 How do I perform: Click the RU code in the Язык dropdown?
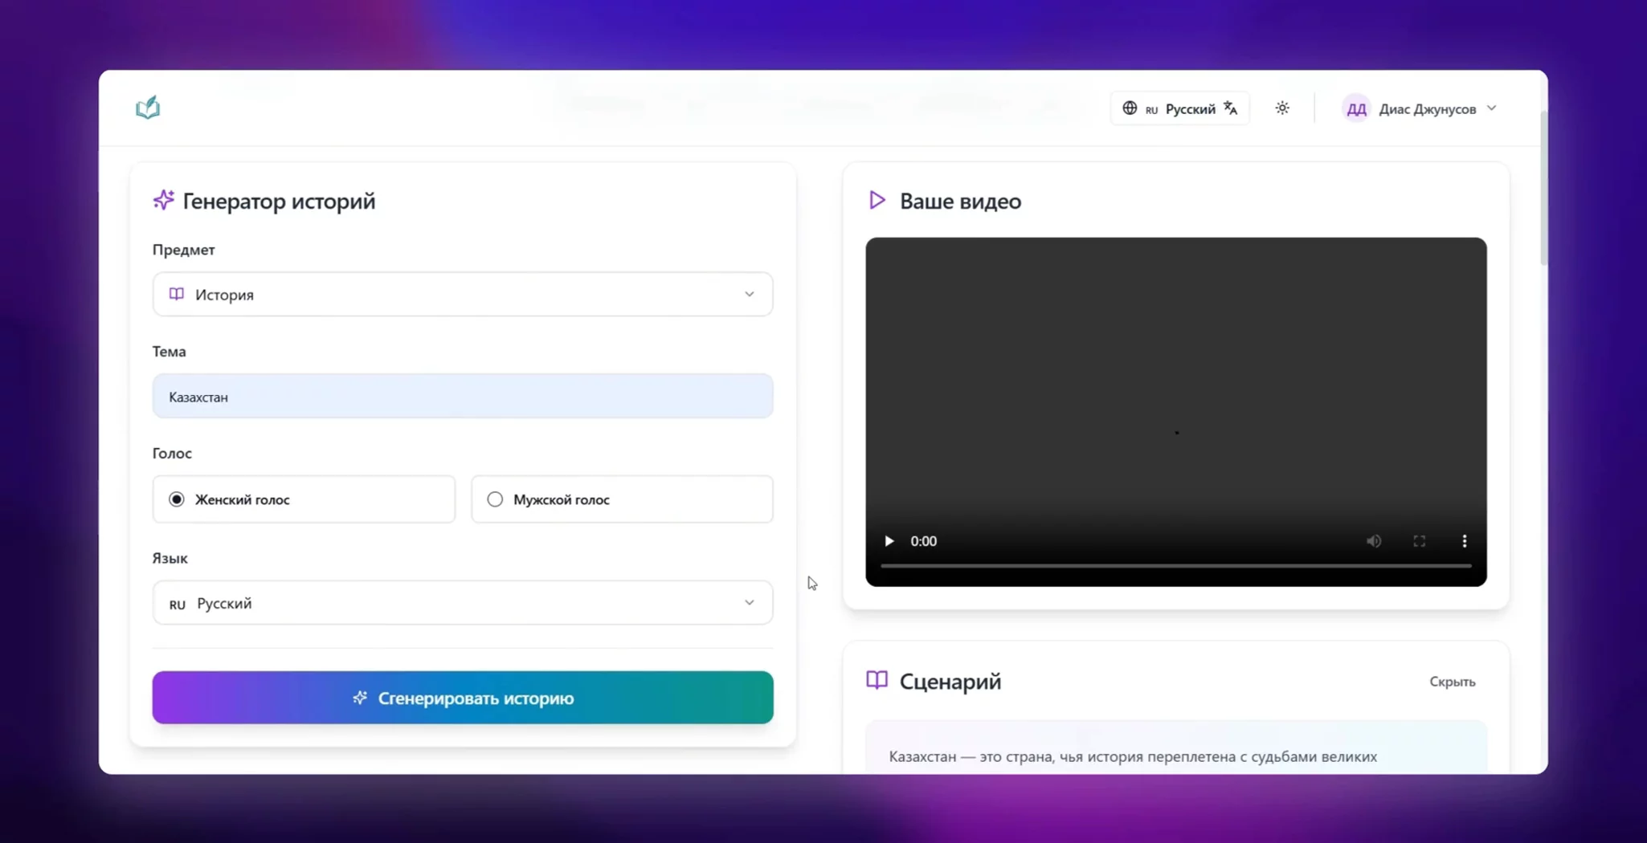(178, 605)
